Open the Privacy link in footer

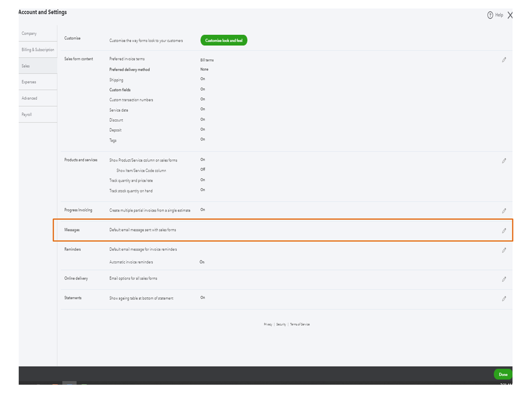point(268,325)
